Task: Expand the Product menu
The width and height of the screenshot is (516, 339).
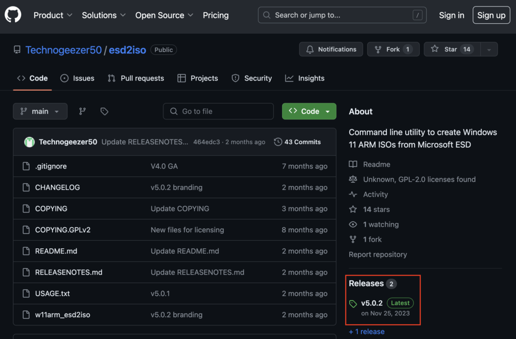Action: click(x=53, y=15)
